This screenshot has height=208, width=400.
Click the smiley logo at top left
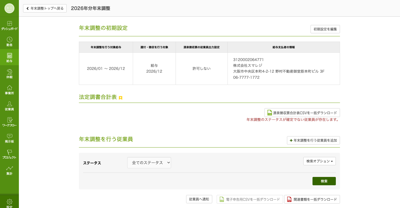(x=9, y=8)
